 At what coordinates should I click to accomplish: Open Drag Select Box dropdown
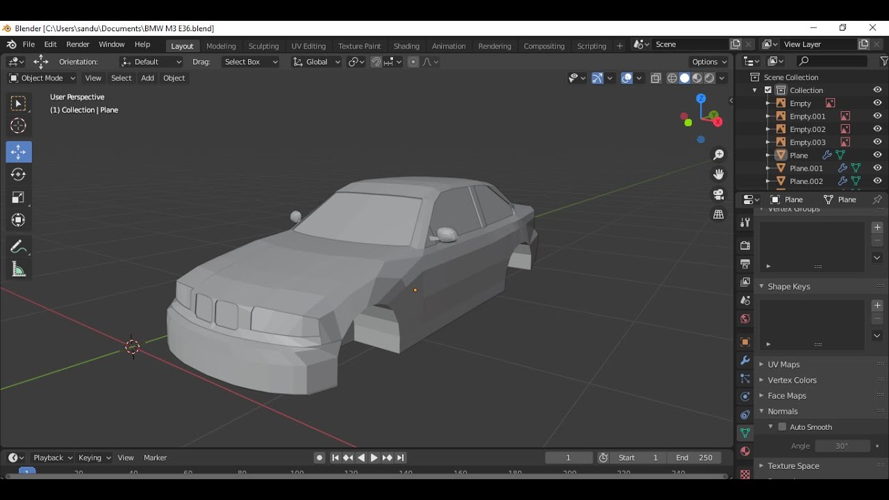point(250,62)
